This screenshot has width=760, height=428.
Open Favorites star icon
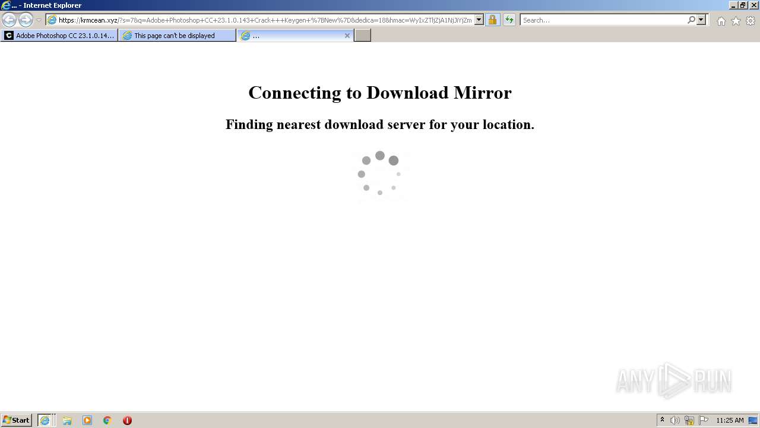point(736,21)
